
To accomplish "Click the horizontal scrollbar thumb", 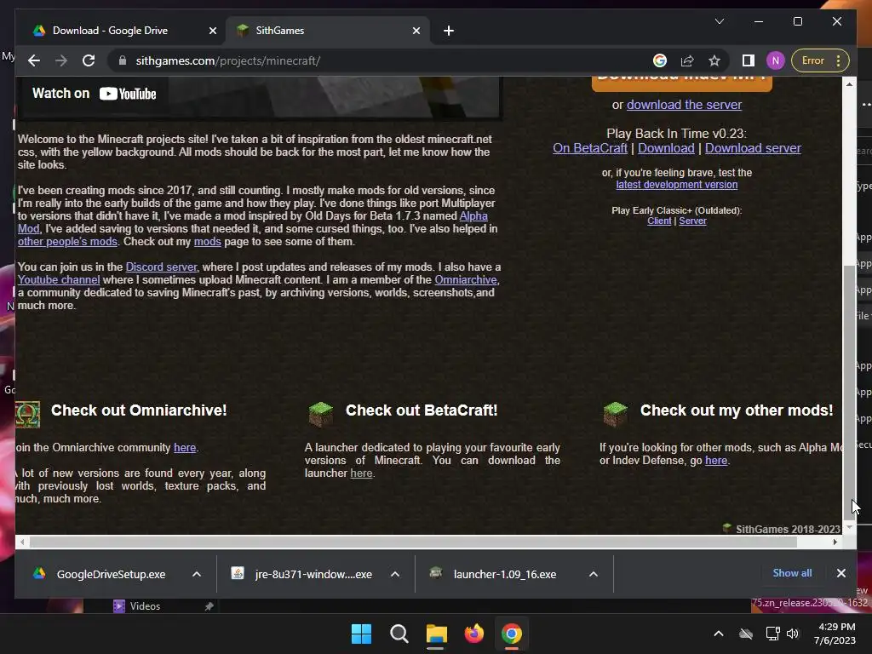I will point(413,542).
